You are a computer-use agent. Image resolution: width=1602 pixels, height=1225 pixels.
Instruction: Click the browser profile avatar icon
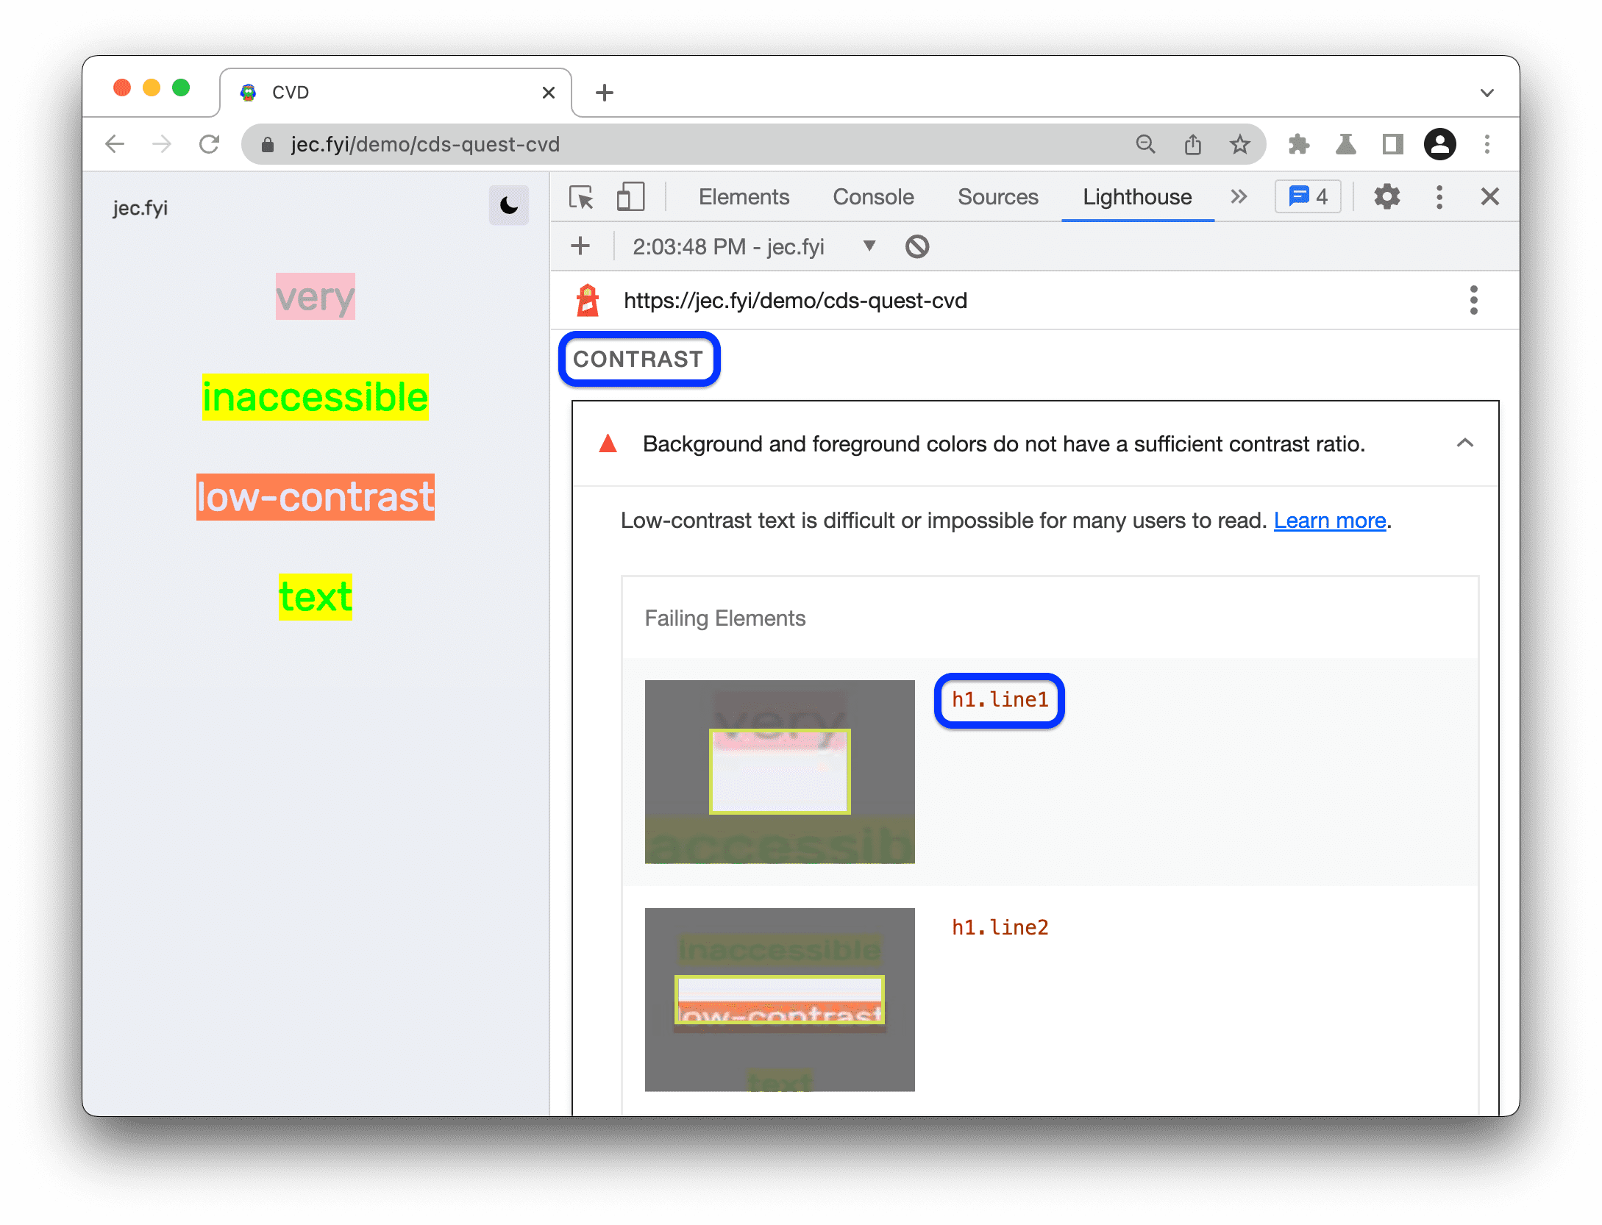tap(1440, 144)
